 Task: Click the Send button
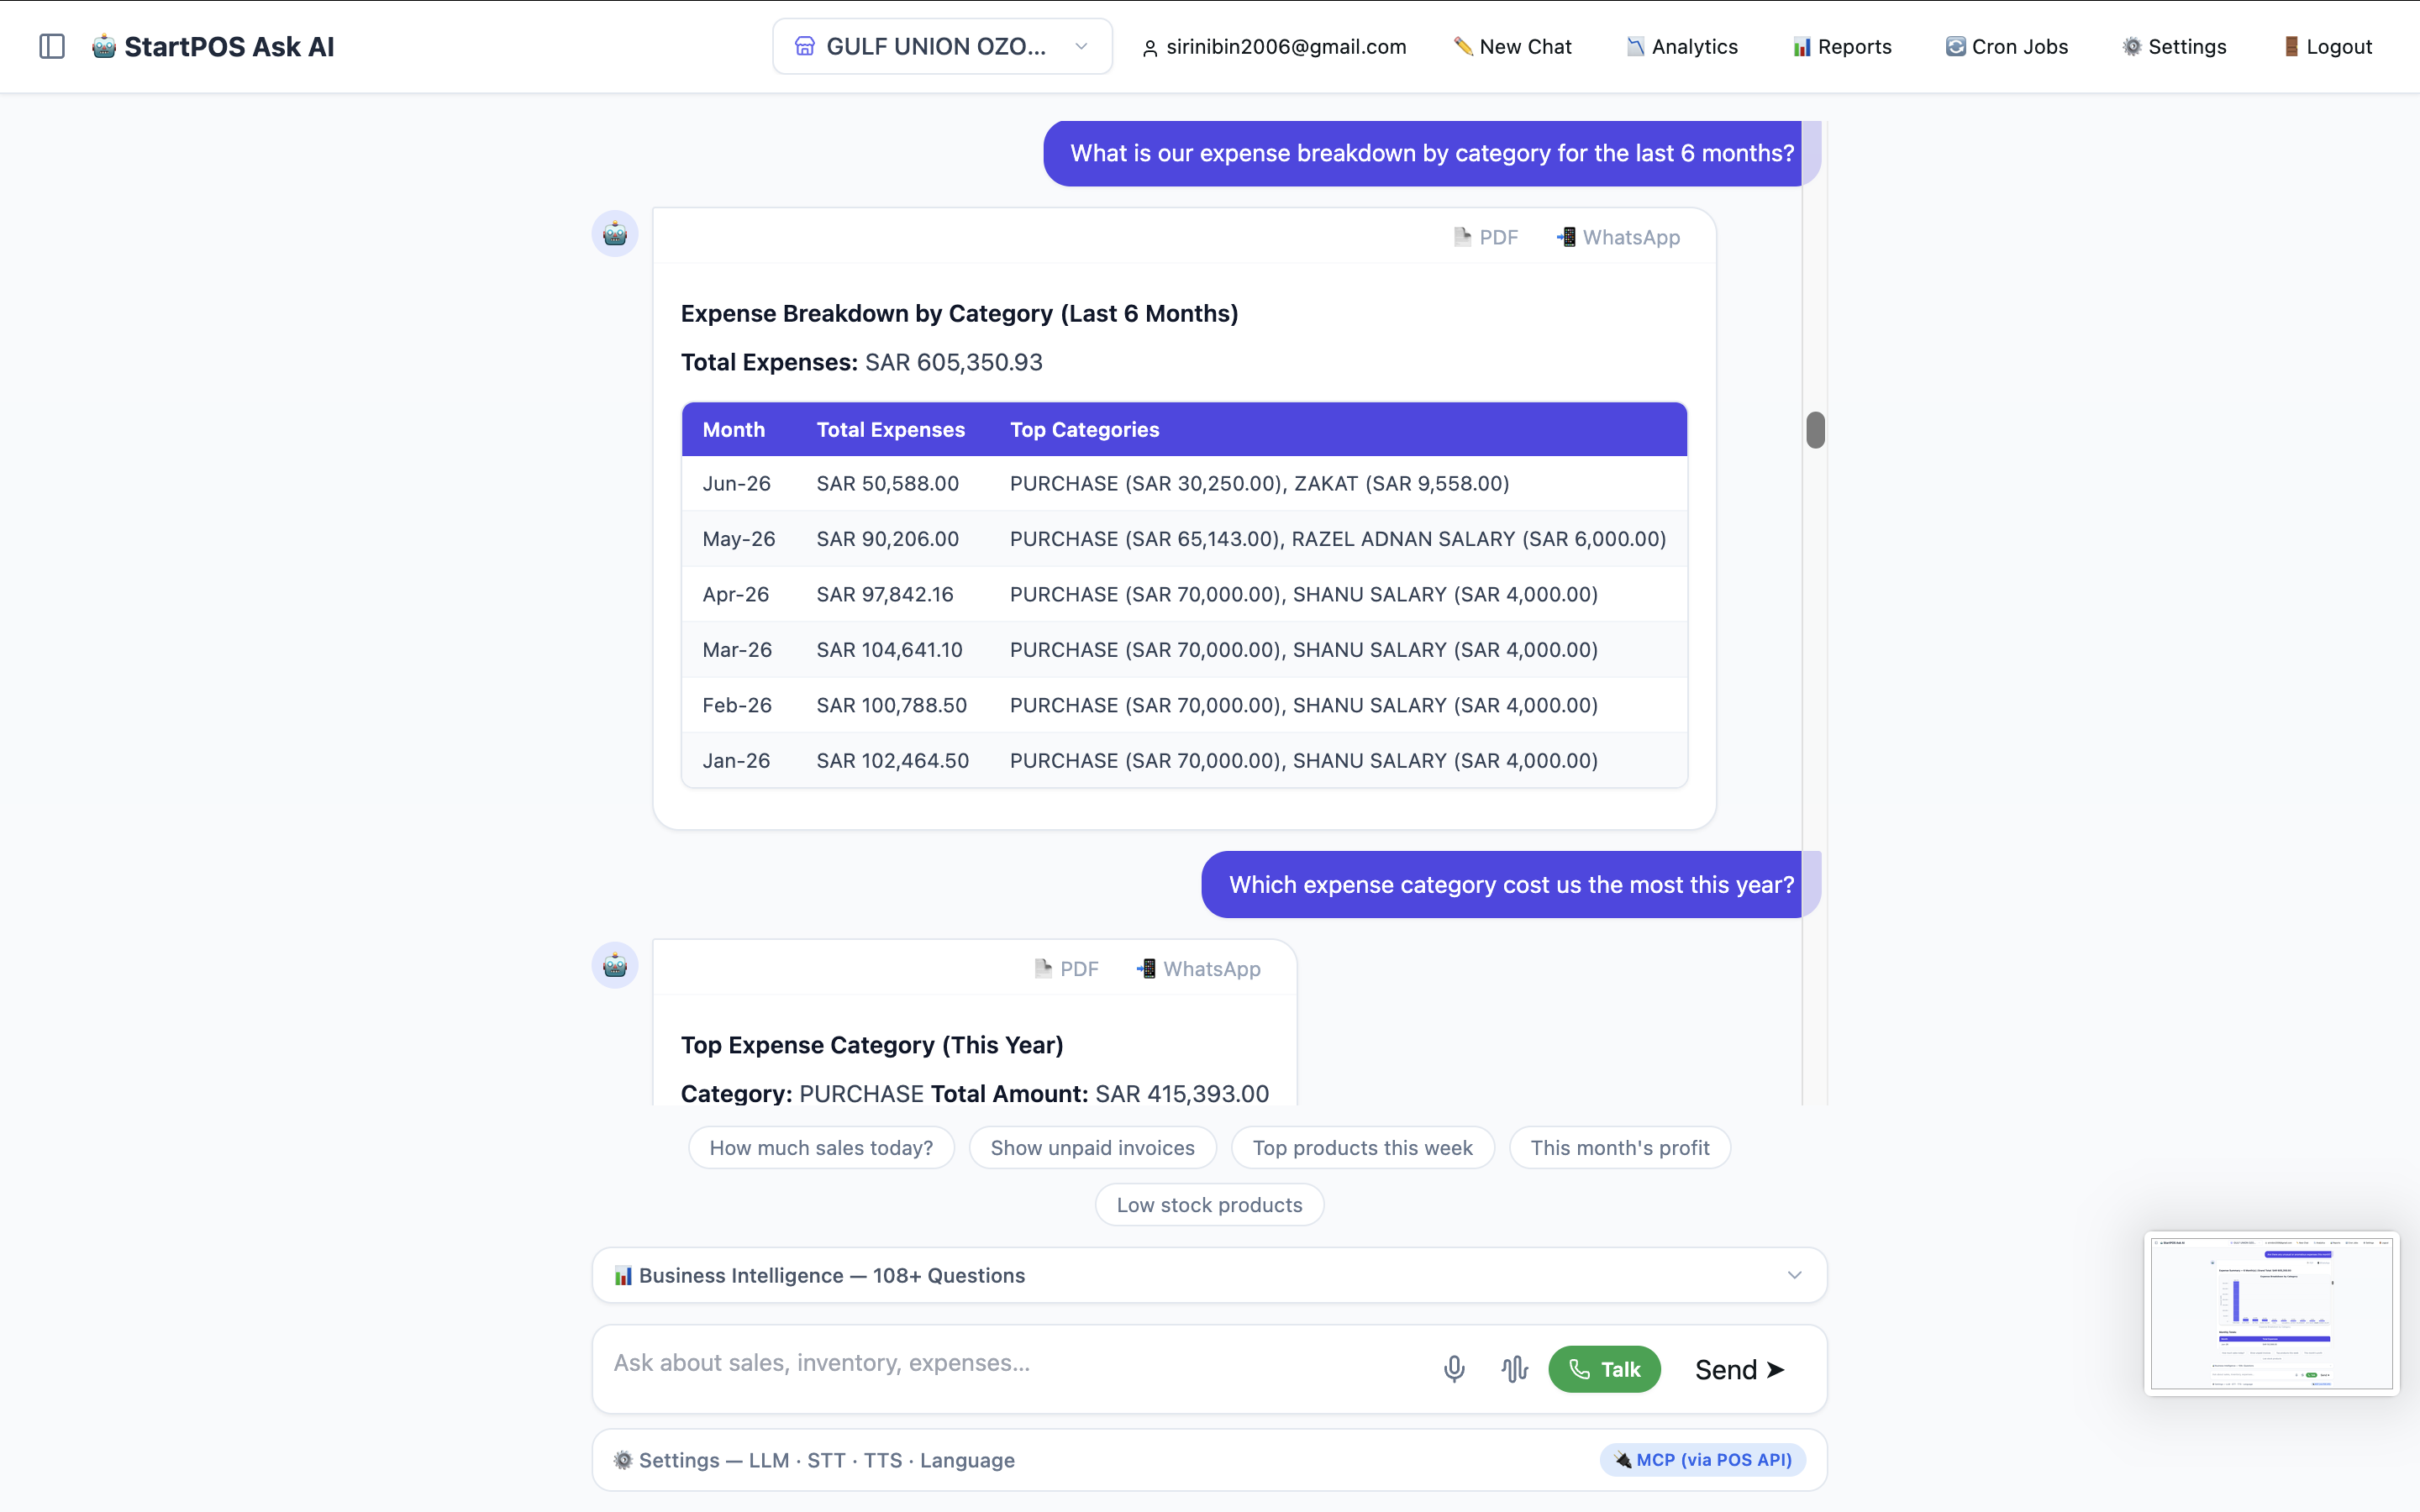1740,1369
